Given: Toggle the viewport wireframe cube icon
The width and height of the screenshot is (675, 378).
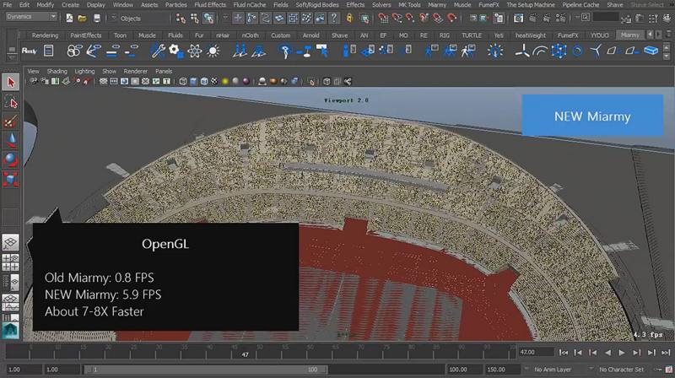Looking at the screenshot, I should [x=182, y=82].
